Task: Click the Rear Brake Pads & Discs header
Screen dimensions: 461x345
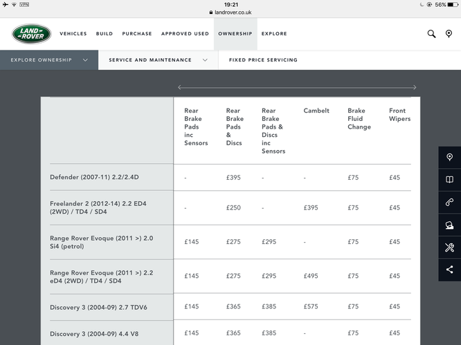Action: pyautogui.click(x=235, y=127)
